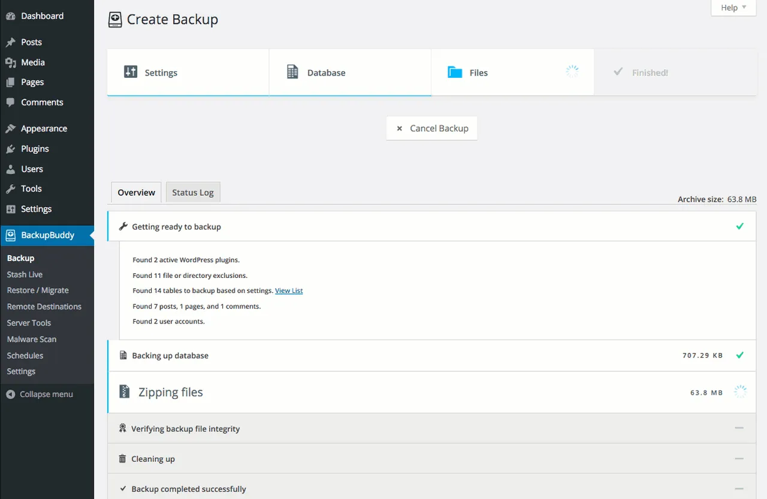
Task: Click the 63.8 MB zipping size value
Action: [707, 392]
